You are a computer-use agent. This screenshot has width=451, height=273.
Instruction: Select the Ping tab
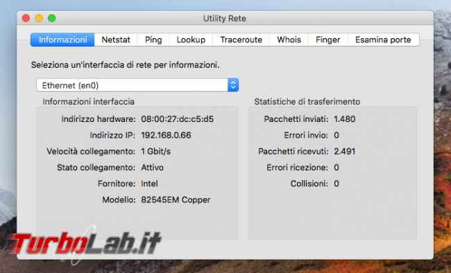(x=153, y=39)
